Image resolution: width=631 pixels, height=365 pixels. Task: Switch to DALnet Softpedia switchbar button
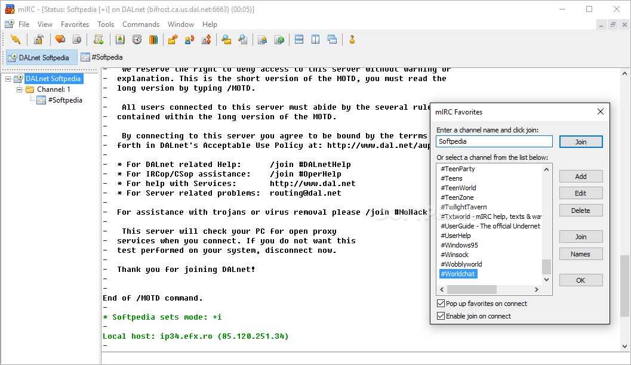pos(42,57)
